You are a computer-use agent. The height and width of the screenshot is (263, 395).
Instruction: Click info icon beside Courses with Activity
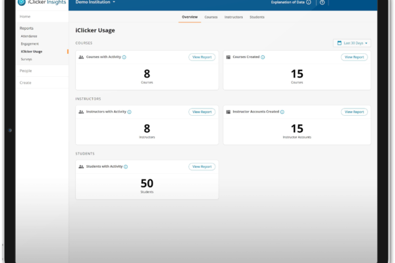coord(124,57)
